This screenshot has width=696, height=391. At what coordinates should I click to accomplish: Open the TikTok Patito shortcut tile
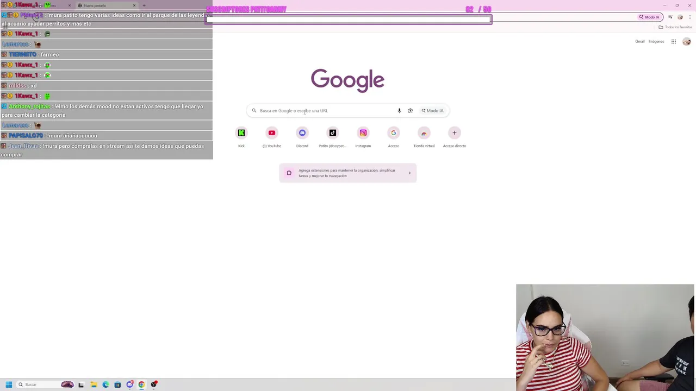click(x=333, y=133)
